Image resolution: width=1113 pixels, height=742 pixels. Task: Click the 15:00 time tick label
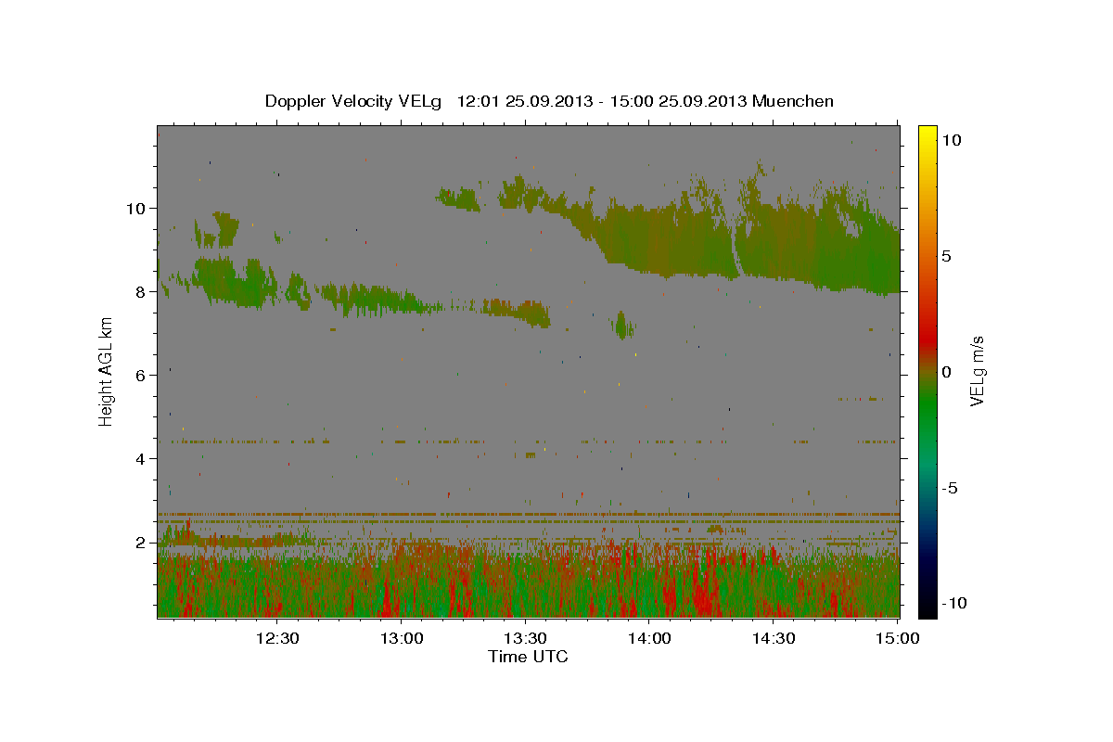[x=897, y=638]
